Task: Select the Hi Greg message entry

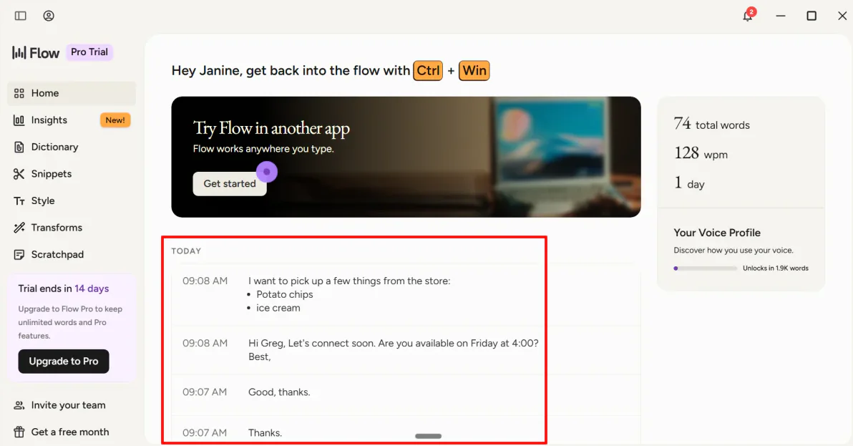Action: (x=406, y=350)
